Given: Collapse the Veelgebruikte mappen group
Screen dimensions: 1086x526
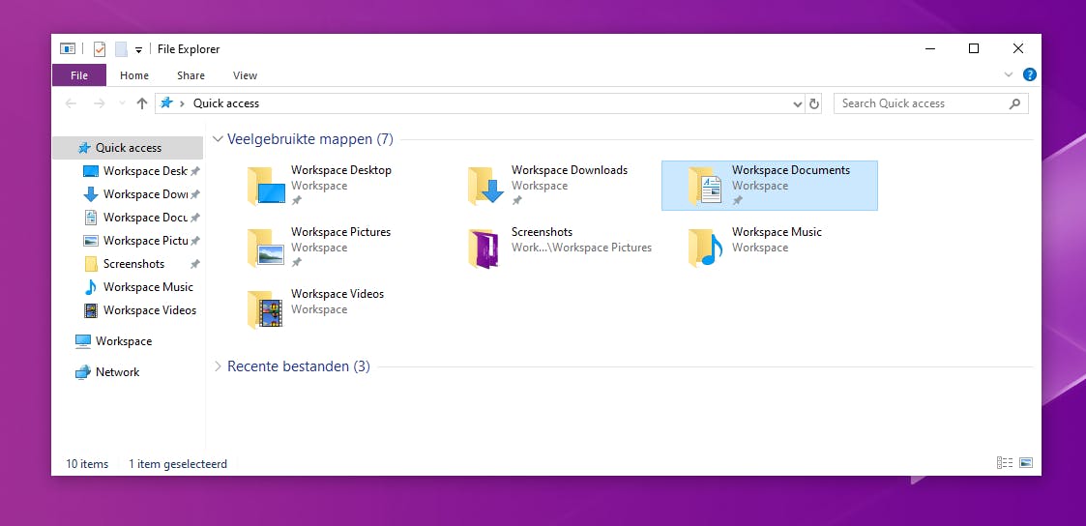Looking at the screenshot, I should click(218, 140).
